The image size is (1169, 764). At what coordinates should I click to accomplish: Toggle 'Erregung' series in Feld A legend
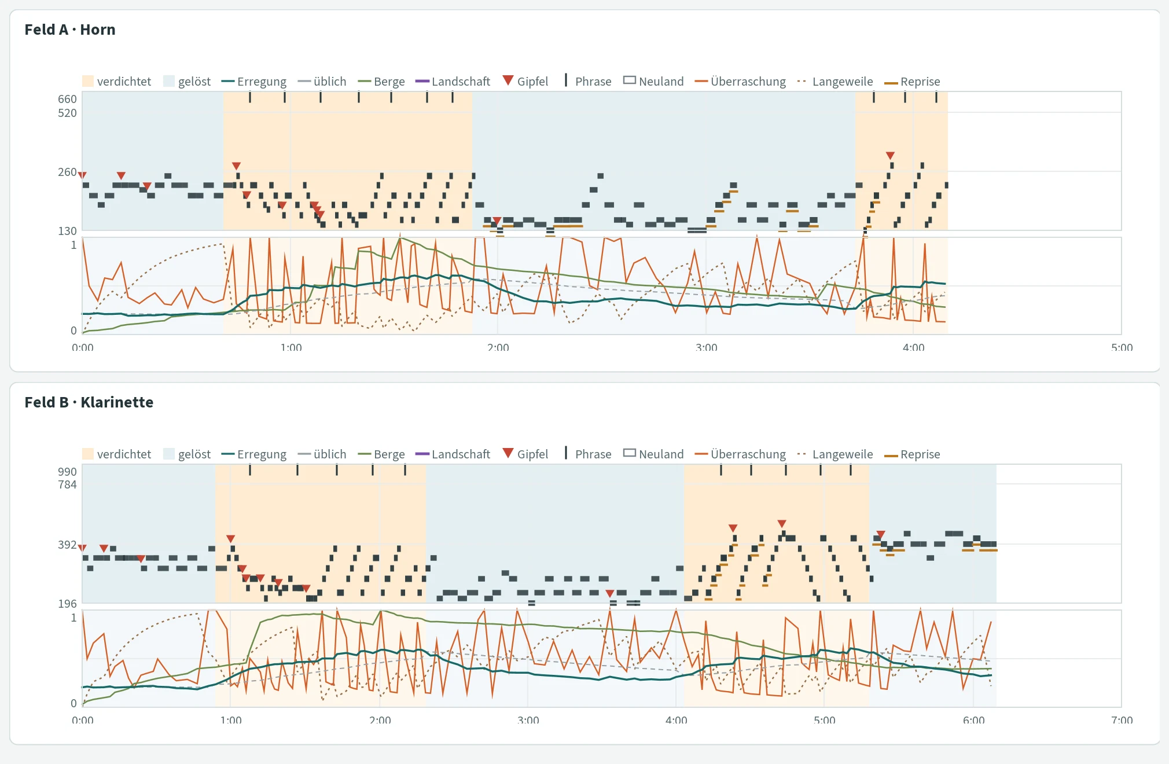click(254, 82)
